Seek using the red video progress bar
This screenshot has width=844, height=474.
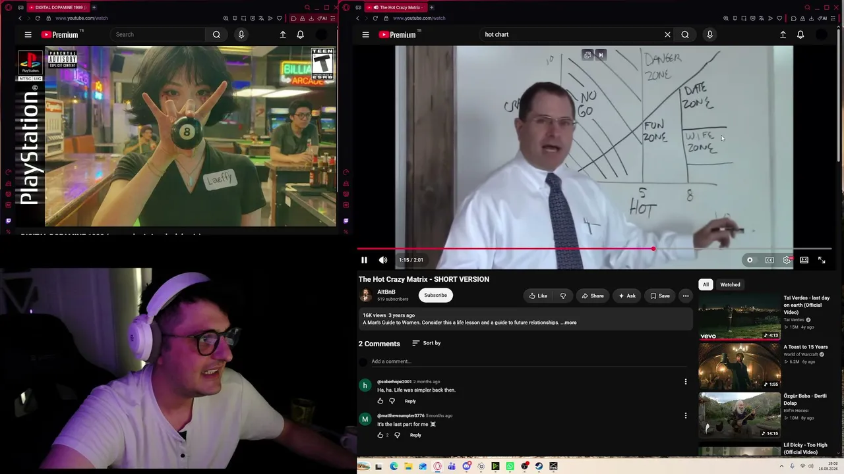(x=594, y=249)
